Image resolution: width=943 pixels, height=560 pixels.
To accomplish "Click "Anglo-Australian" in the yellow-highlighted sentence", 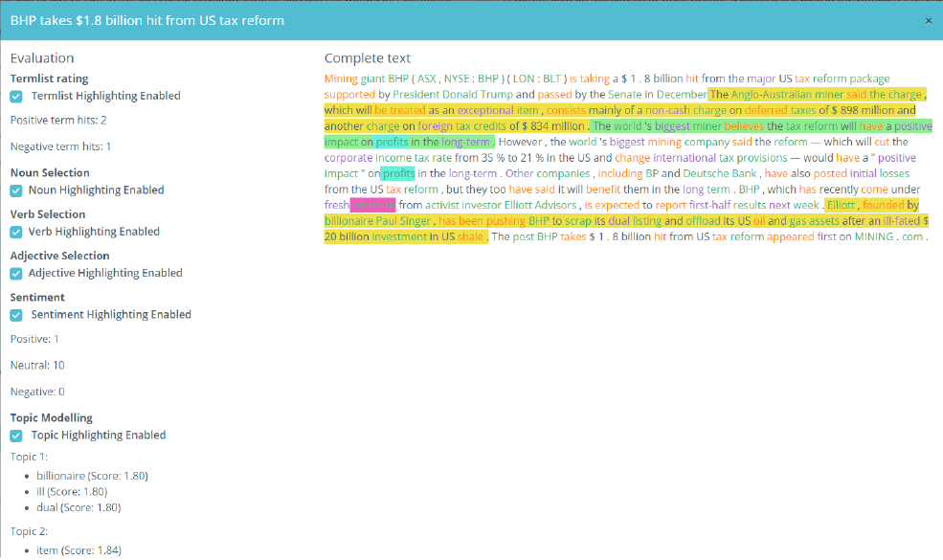I will (x=771, y=95).
